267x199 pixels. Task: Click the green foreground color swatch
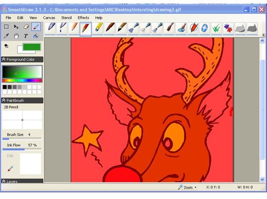[32, 47]
